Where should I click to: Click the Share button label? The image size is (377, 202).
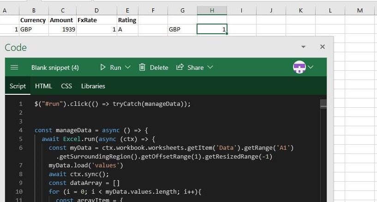coord(196,67)
